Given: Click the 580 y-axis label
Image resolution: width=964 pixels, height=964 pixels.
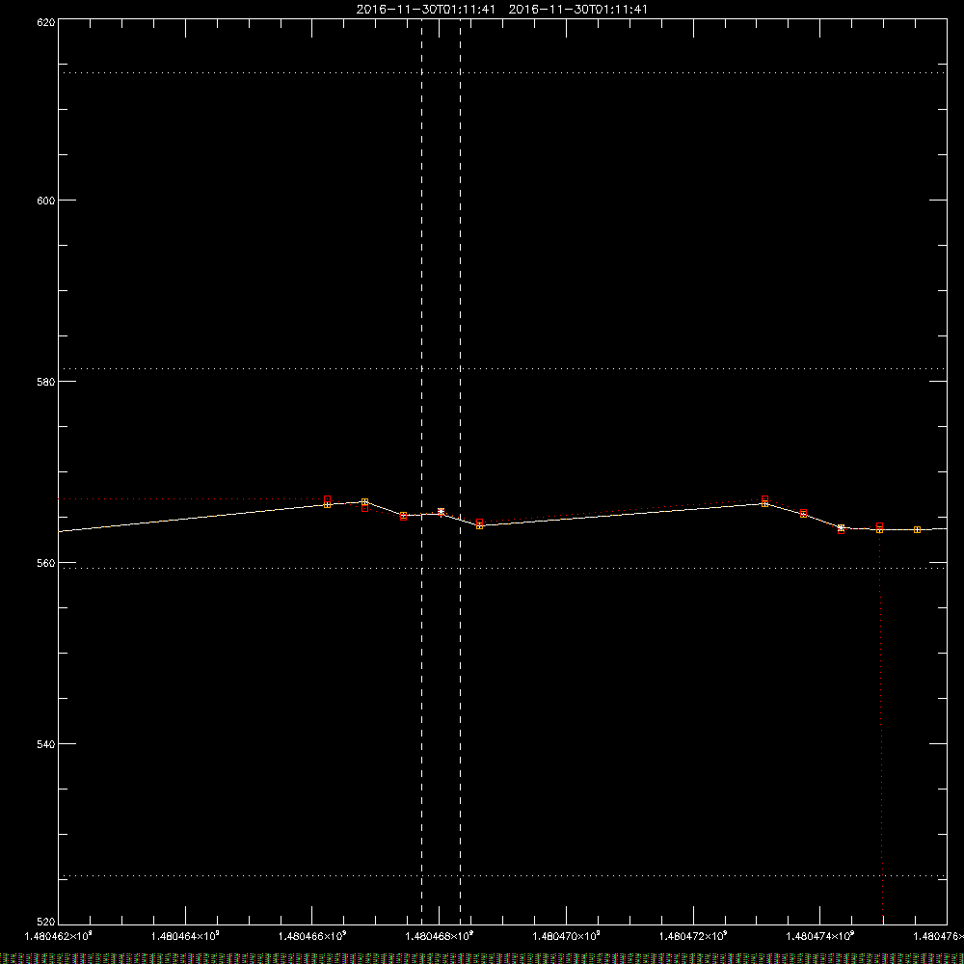Looking at the screenshot, I should pos(46,382).
